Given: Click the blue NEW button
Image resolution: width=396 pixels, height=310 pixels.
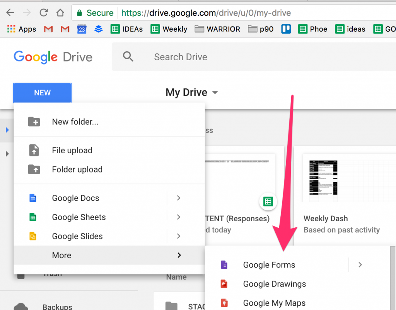Looking at the screenshot, I should tap(43, 93).
